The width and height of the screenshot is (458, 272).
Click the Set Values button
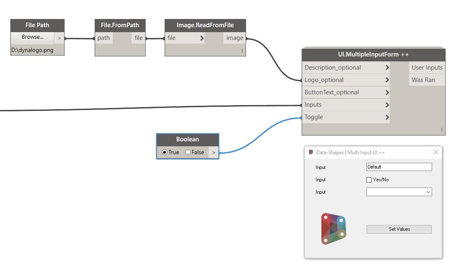click(399, 229)
